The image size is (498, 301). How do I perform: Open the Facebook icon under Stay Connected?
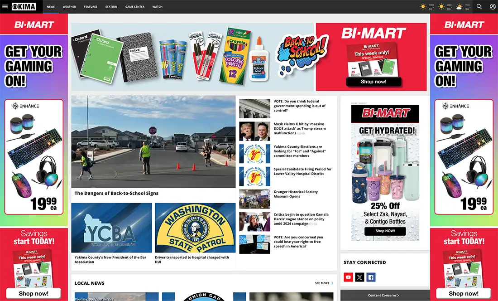click(371, 277)
